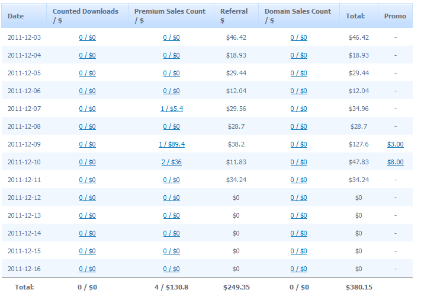Open domain sales link for 2011-12-03
421x296 pixels.
point(298,37)
